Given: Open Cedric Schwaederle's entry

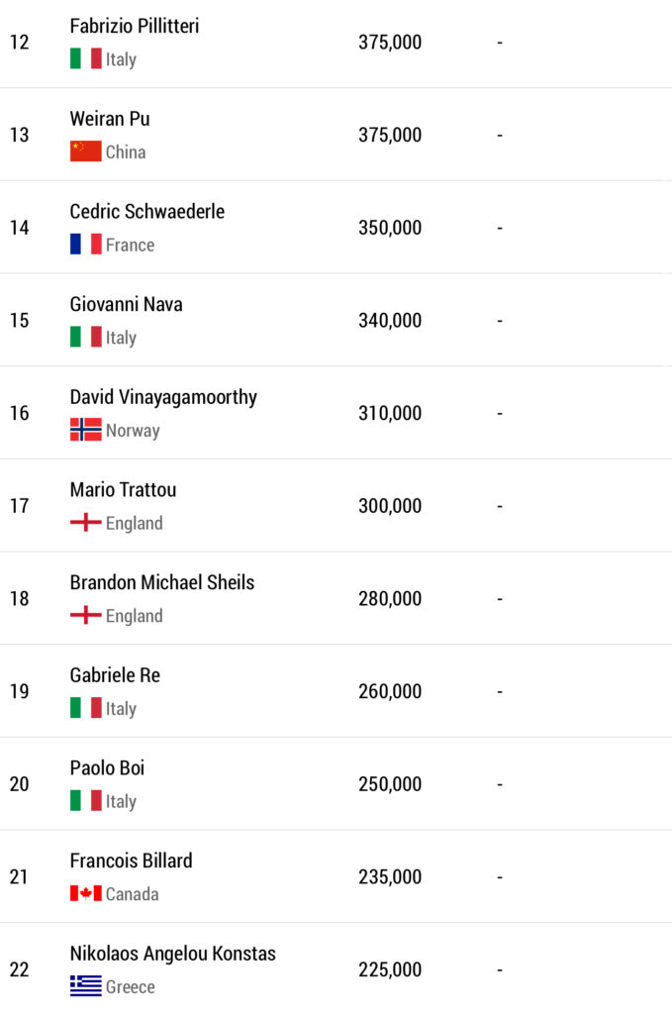Looking at the screenshot, I should click(147, 212).
